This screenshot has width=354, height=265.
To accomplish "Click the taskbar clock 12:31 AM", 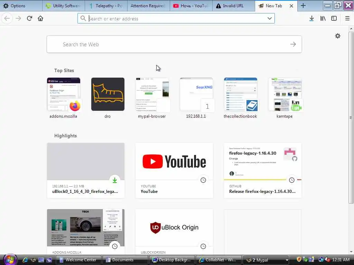I will 341,260.
